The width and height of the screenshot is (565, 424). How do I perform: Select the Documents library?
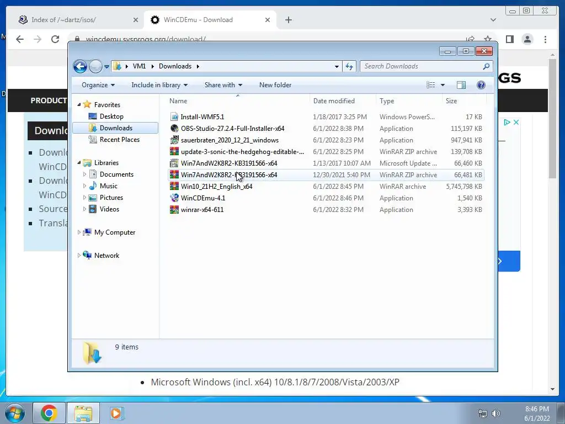click(116, 174)
